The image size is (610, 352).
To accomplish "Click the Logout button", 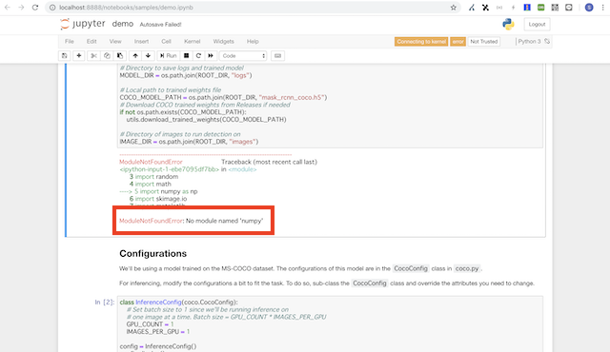I will pyautogui.click(x=537, y=24).
